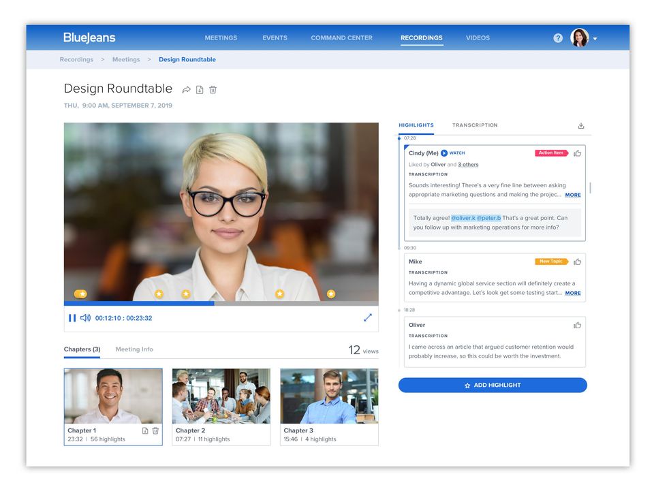
Task: Open the '3 others' likes link
Action: [x=468, y=165]
